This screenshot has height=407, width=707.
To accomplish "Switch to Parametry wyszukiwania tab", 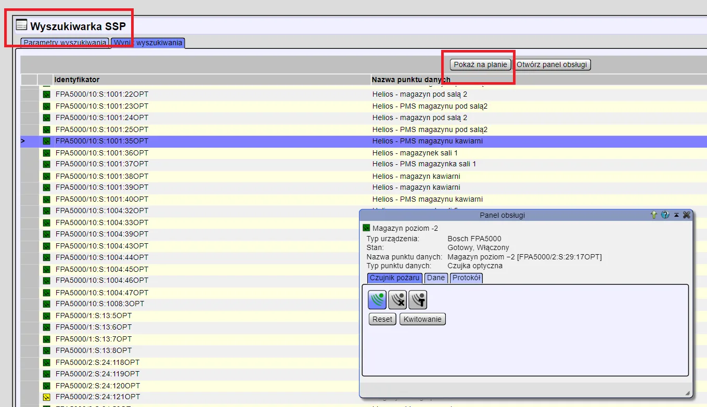I will pos(65,43).
